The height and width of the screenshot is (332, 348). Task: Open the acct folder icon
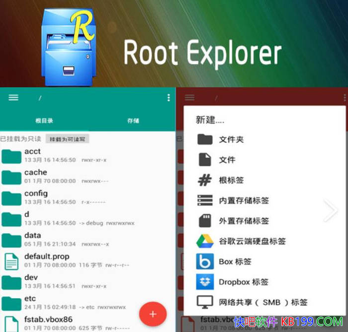tap(11, 156)
